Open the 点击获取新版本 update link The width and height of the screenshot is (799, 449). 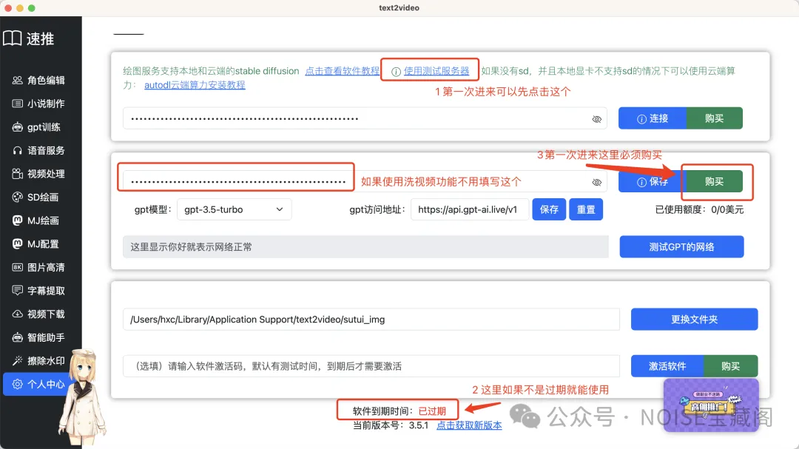point(471,425)
